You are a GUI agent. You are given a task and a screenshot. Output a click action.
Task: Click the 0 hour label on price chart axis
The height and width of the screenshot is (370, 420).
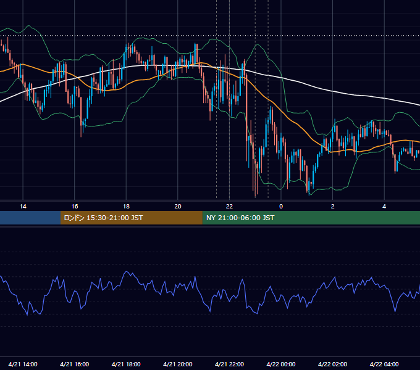[x=281, y=207]
